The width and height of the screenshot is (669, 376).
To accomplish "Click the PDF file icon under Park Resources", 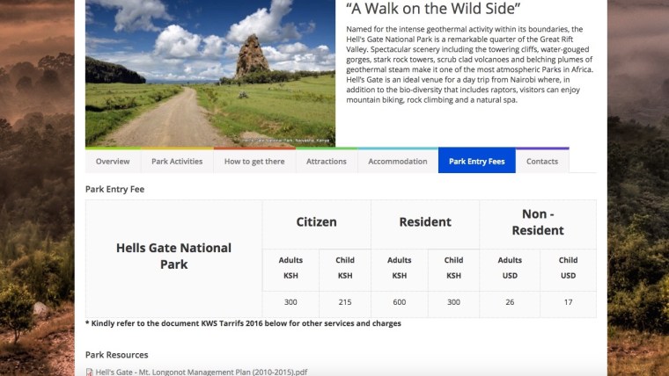I will pos(90,372).
